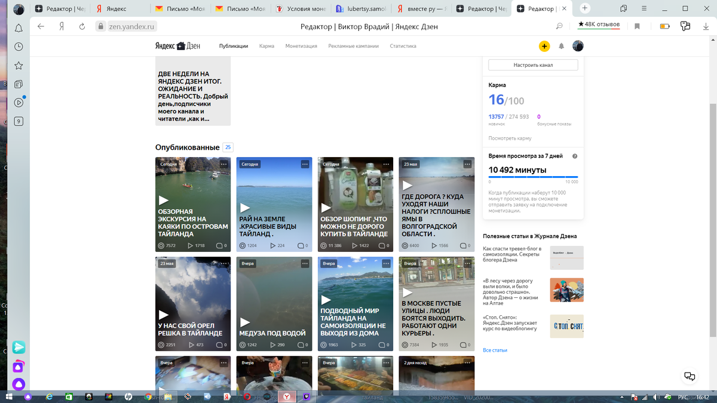Click the '13757' newcomer karma value

tap(496, 116)
